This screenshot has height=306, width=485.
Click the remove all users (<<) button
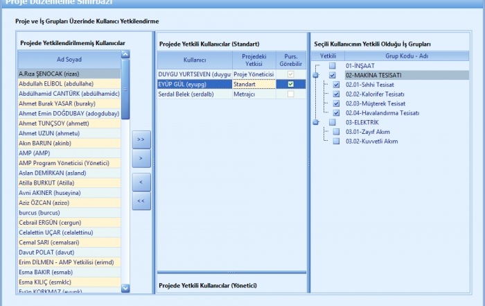tap(141, 203)
